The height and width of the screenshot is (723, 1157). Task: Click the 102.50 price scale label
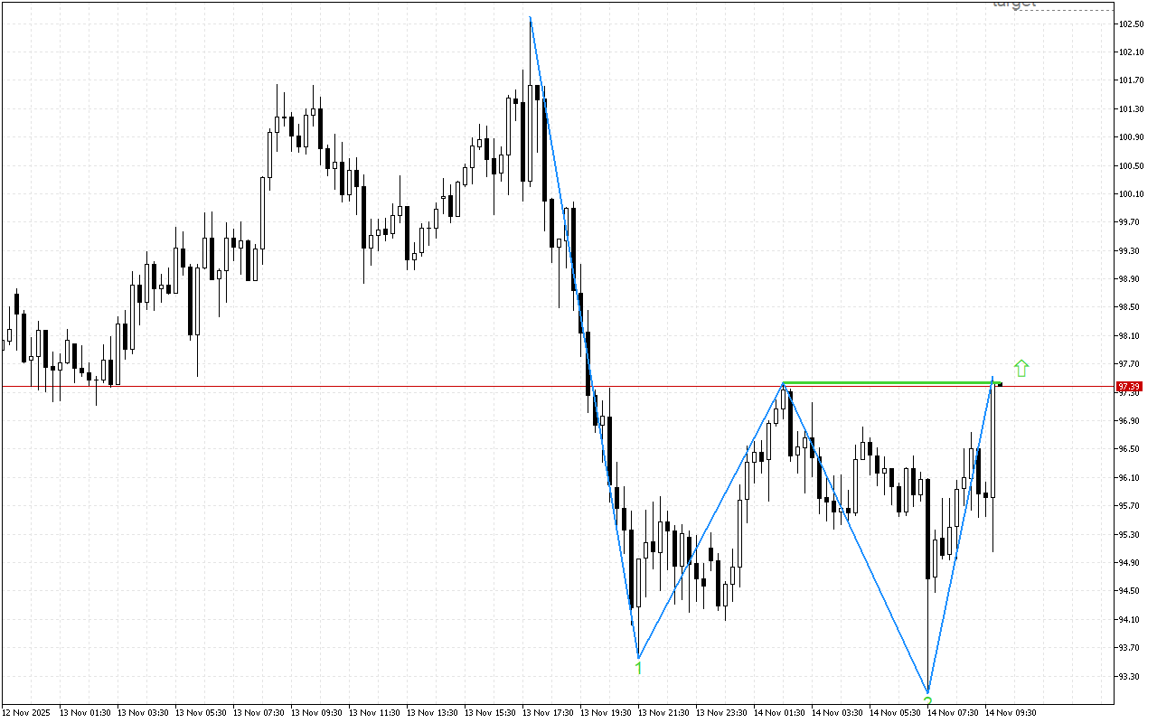point(1130,23)
